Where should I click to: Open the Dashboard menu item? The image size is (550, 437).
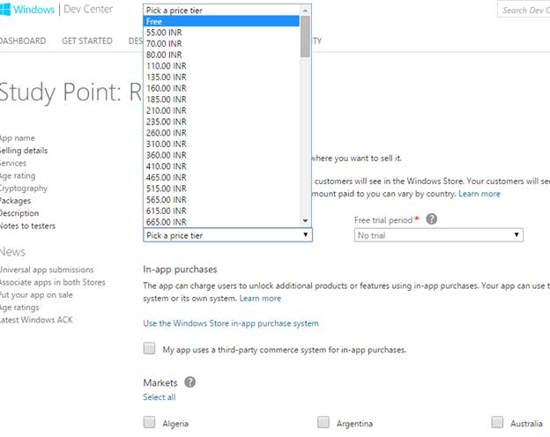tap(22, 41)
